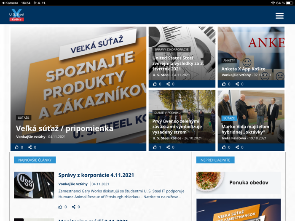The image size is (295, 221).
Task: Open Prvý úver so zelenými záväzkami headline
Action: point(177,127)
